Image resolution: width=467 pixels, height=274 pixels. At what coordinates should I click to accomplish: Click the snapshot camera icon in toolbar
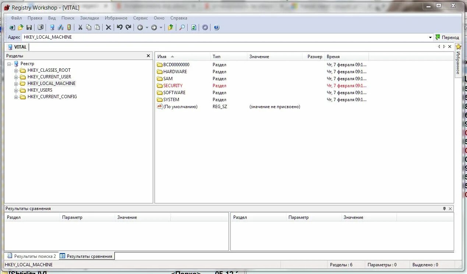point(40,28)
